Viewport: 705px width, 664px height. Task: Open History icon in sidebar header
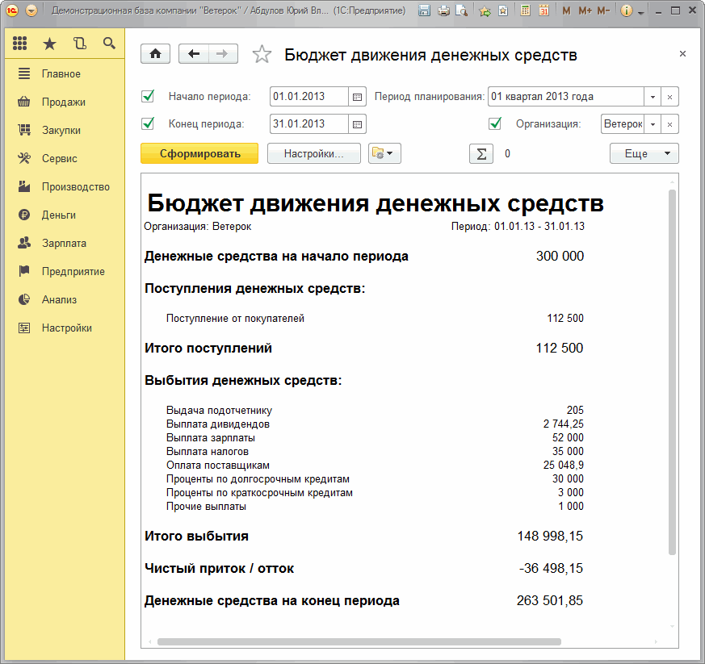(80, 44)
